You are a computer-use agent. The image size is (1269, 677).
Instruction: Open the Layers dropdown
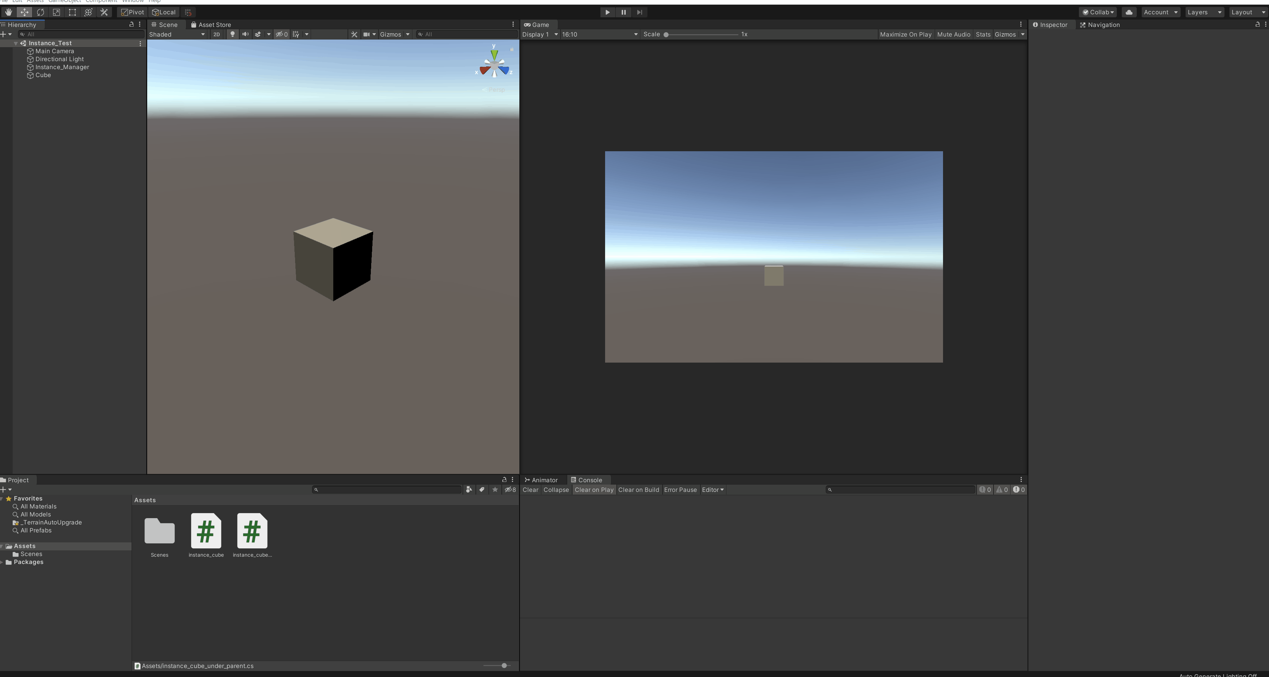point(1204,12)
